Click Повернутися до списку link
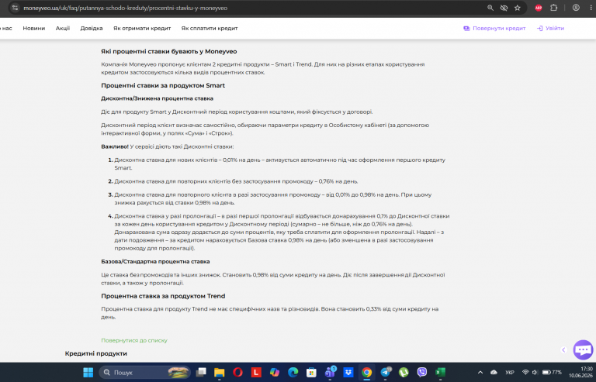Screen dimensions: 596x382 134,340
